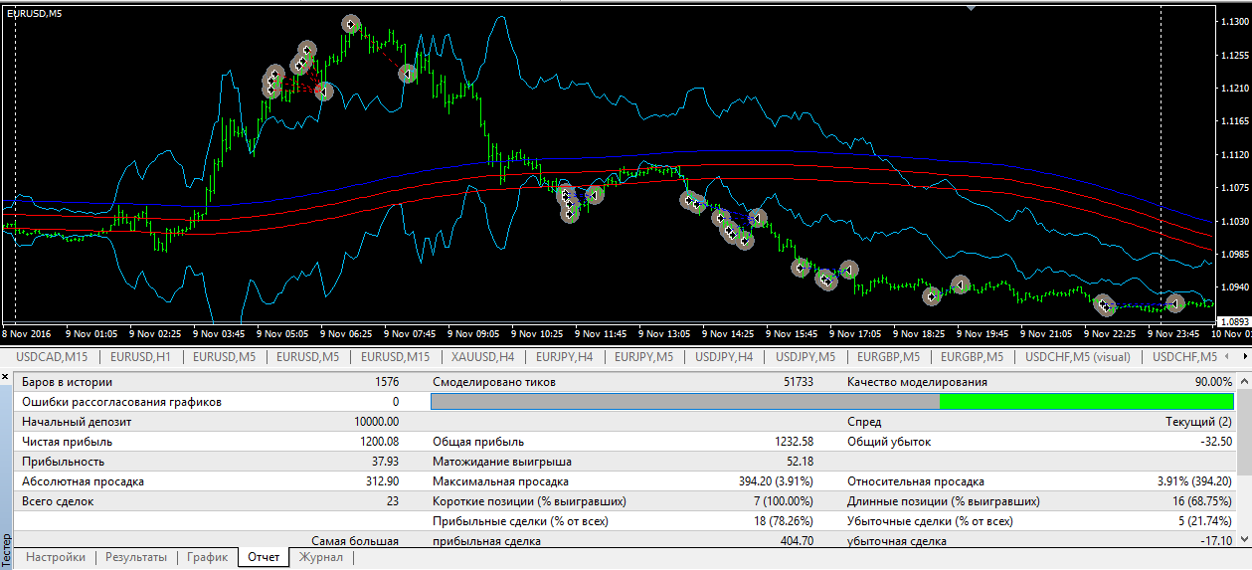The image size is (1252, 570).
Task: Click the 51733 ticks value
Action: coord(798,381)
